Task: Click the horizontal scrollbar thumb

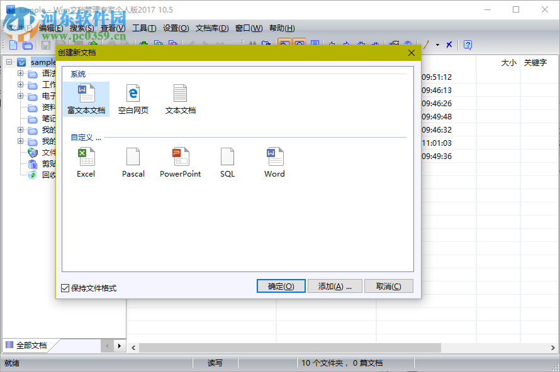Action: coord(290,347)
